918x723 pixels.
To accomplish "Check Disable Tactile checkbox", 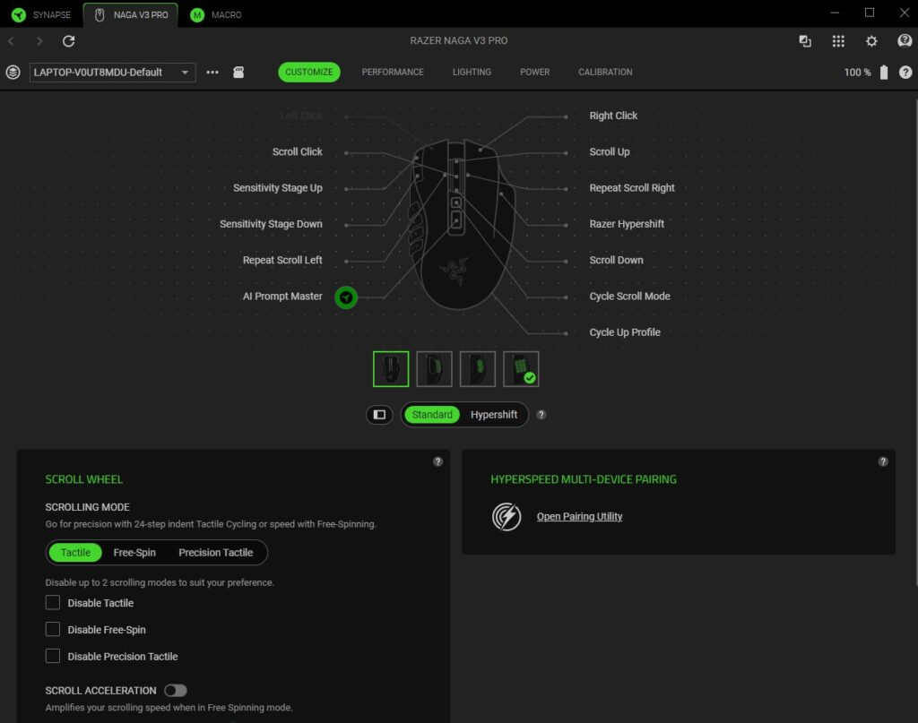I will coord(53,602).
